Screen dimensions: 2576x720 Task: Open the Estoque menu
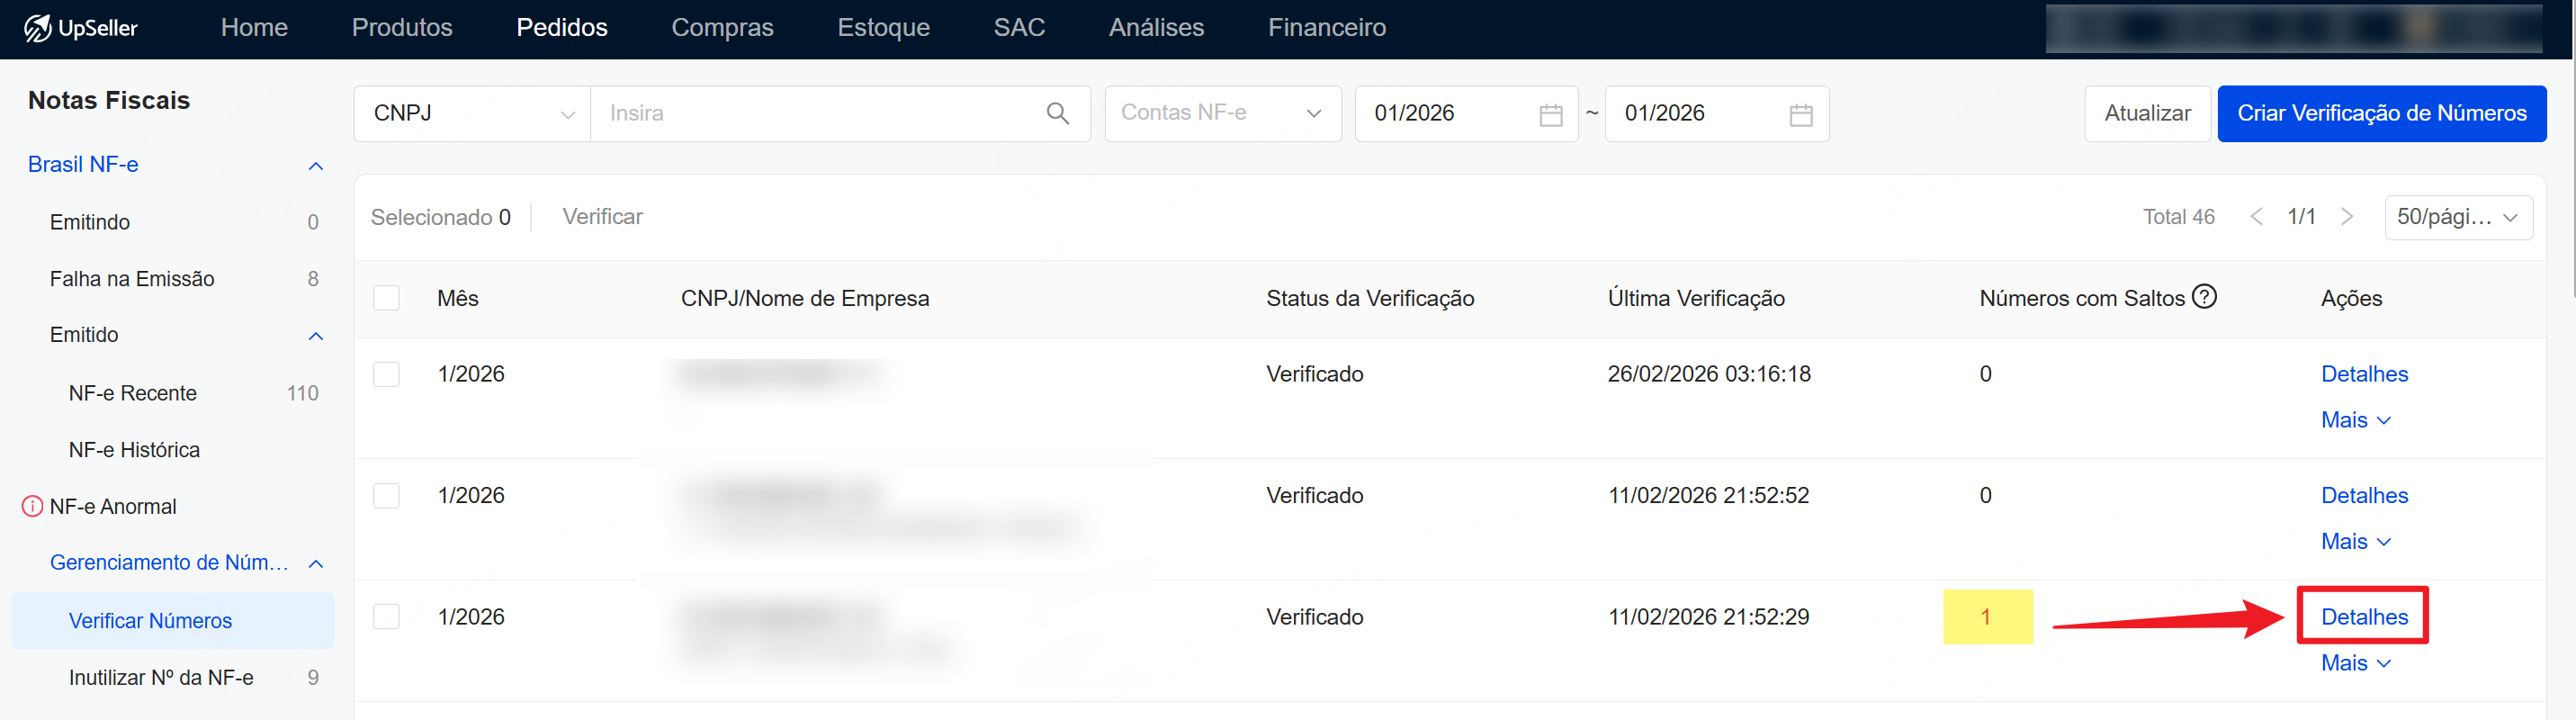[883, 28]
